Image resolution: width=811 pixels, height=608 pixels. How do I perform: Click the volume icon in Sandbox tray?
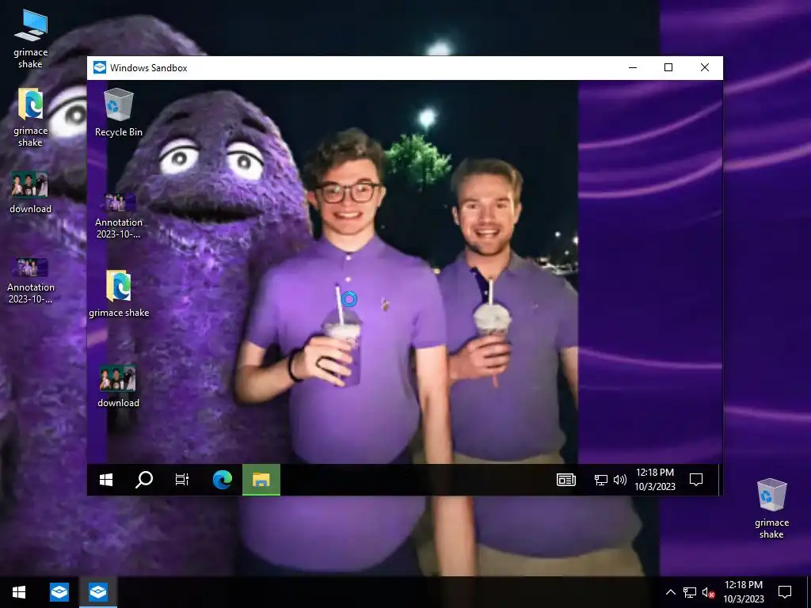619,480
